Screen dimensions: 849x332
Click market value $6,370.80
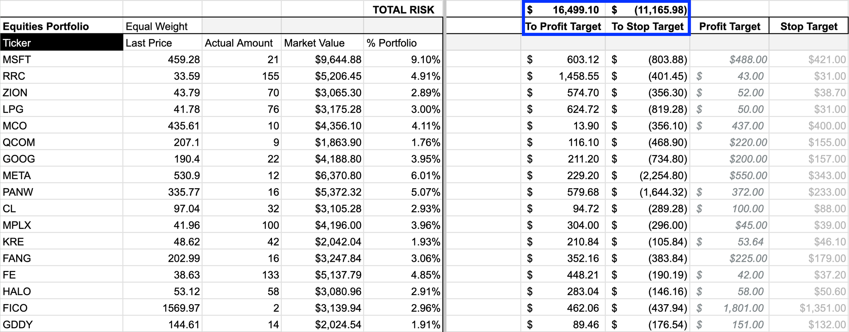(322, 175)
